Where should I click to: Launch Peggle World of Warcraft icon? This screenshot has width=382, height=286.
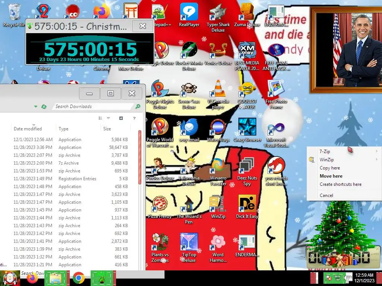[160, 133]
